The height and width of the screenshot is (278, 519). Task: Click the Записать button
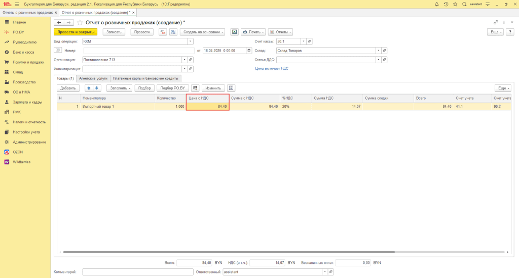(x=114, y=32)
